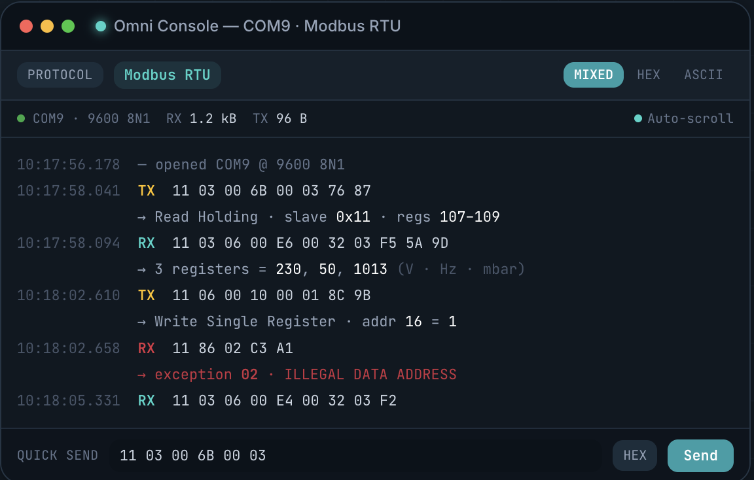This screenshot has height=480, width=754.
Task: Click timestamp 10:18:05.331
Action: click(68, 401)
